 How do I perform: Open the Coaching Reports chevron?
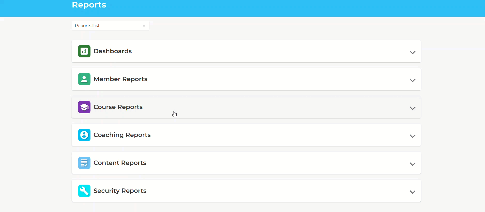click(412, 136)
